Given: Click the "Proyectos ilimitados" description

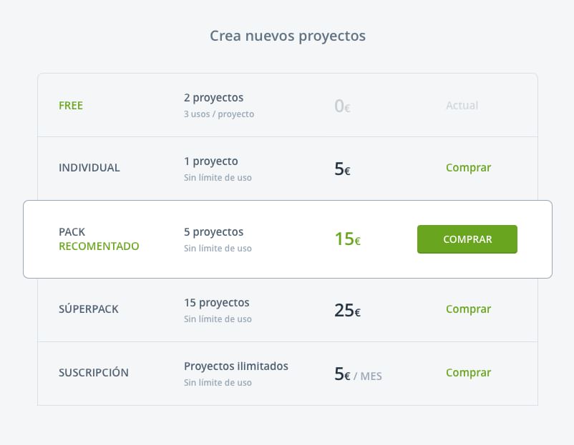Looking at the screenshot, I should 235,366.
